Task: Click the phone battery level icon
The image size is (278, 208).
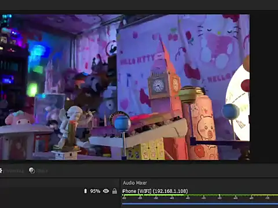Action: (85, 191)
